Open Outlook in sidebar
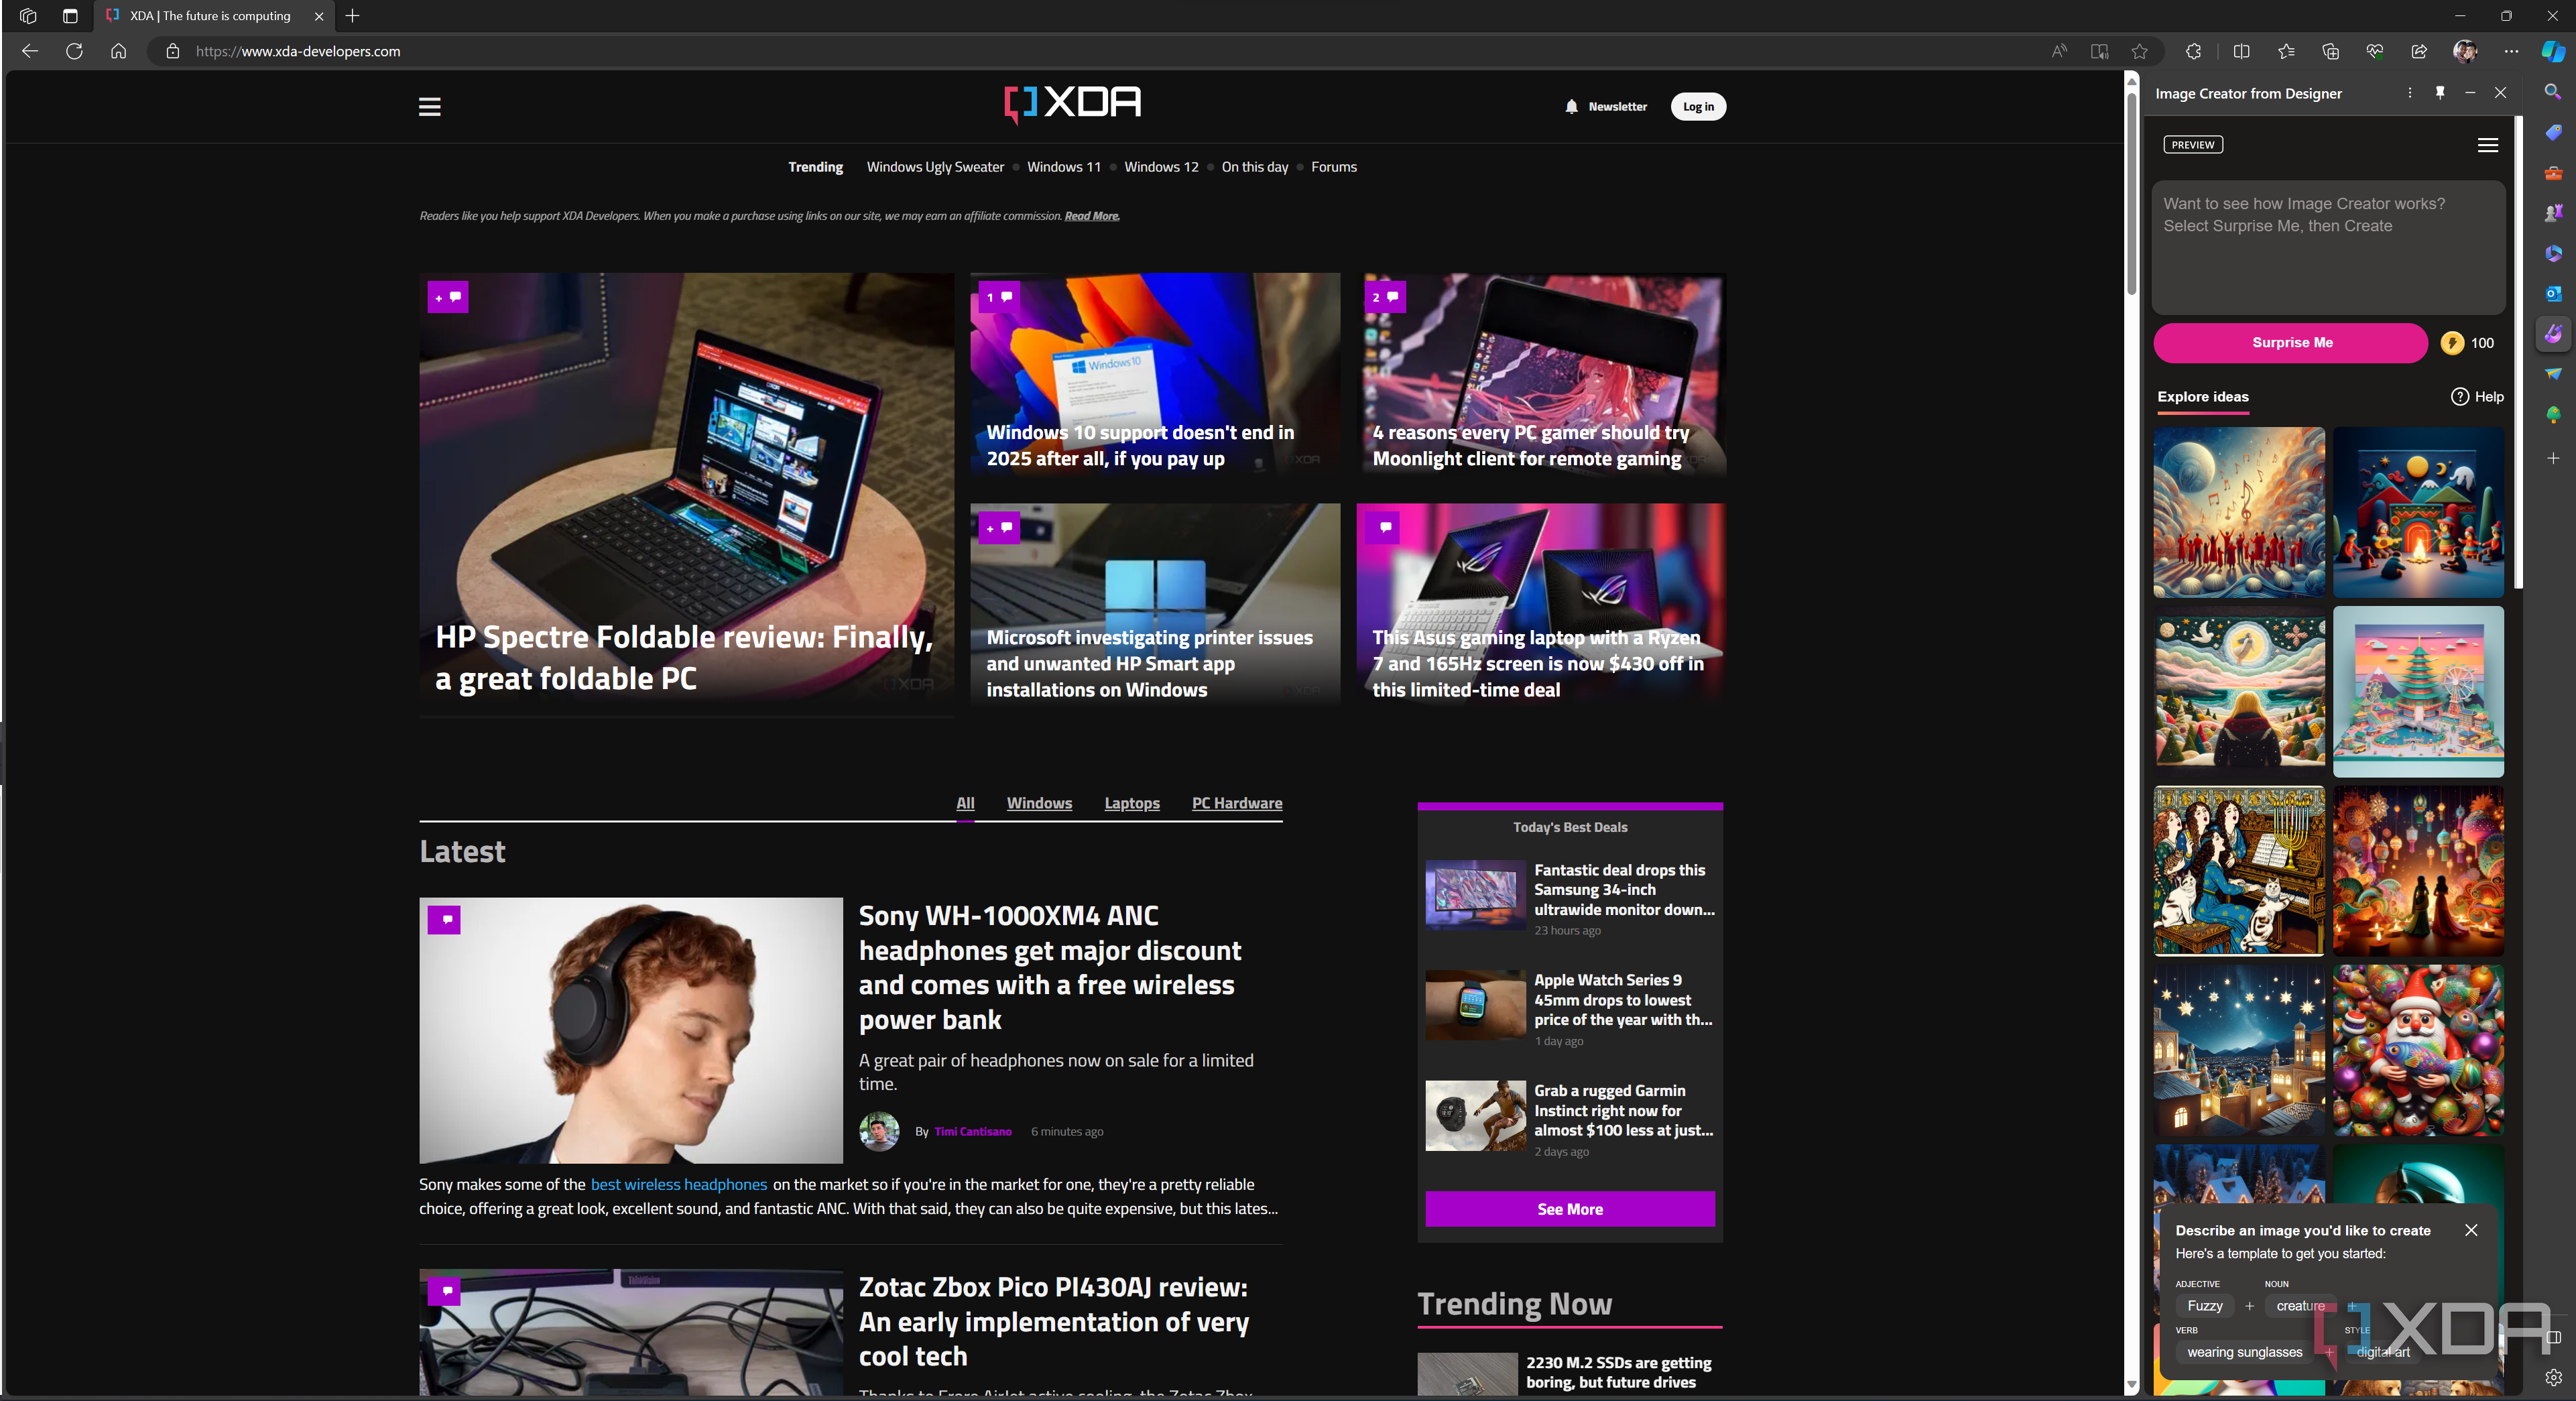The height and width of the screenshot is (1401, 2576). point(2553,293)
